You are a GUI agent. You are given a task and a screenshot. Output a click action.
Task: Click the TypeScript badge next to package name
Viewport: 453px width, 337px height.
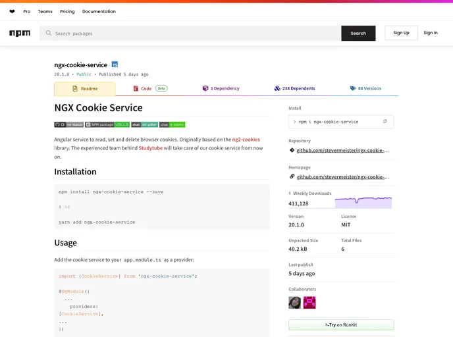click(115, 65)
